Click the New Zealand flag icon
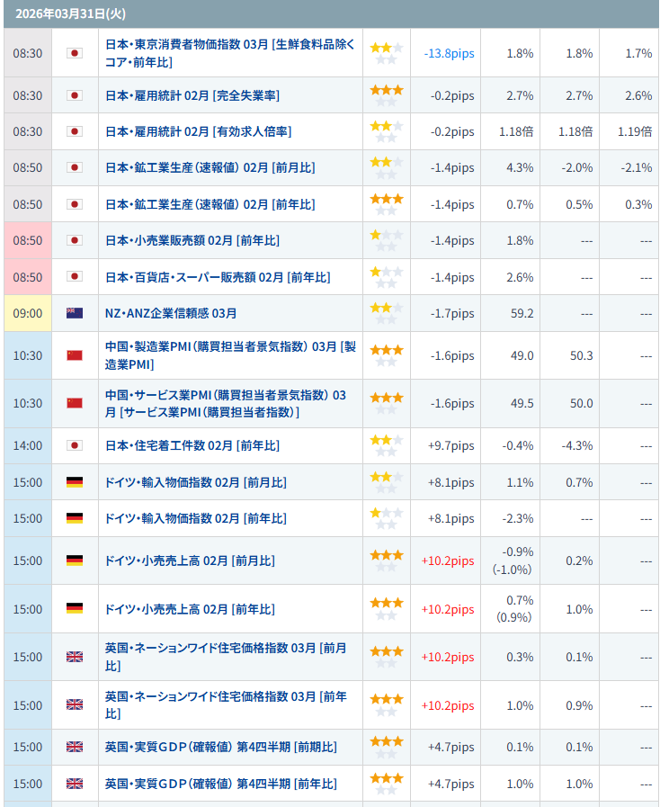 (75, 313)
